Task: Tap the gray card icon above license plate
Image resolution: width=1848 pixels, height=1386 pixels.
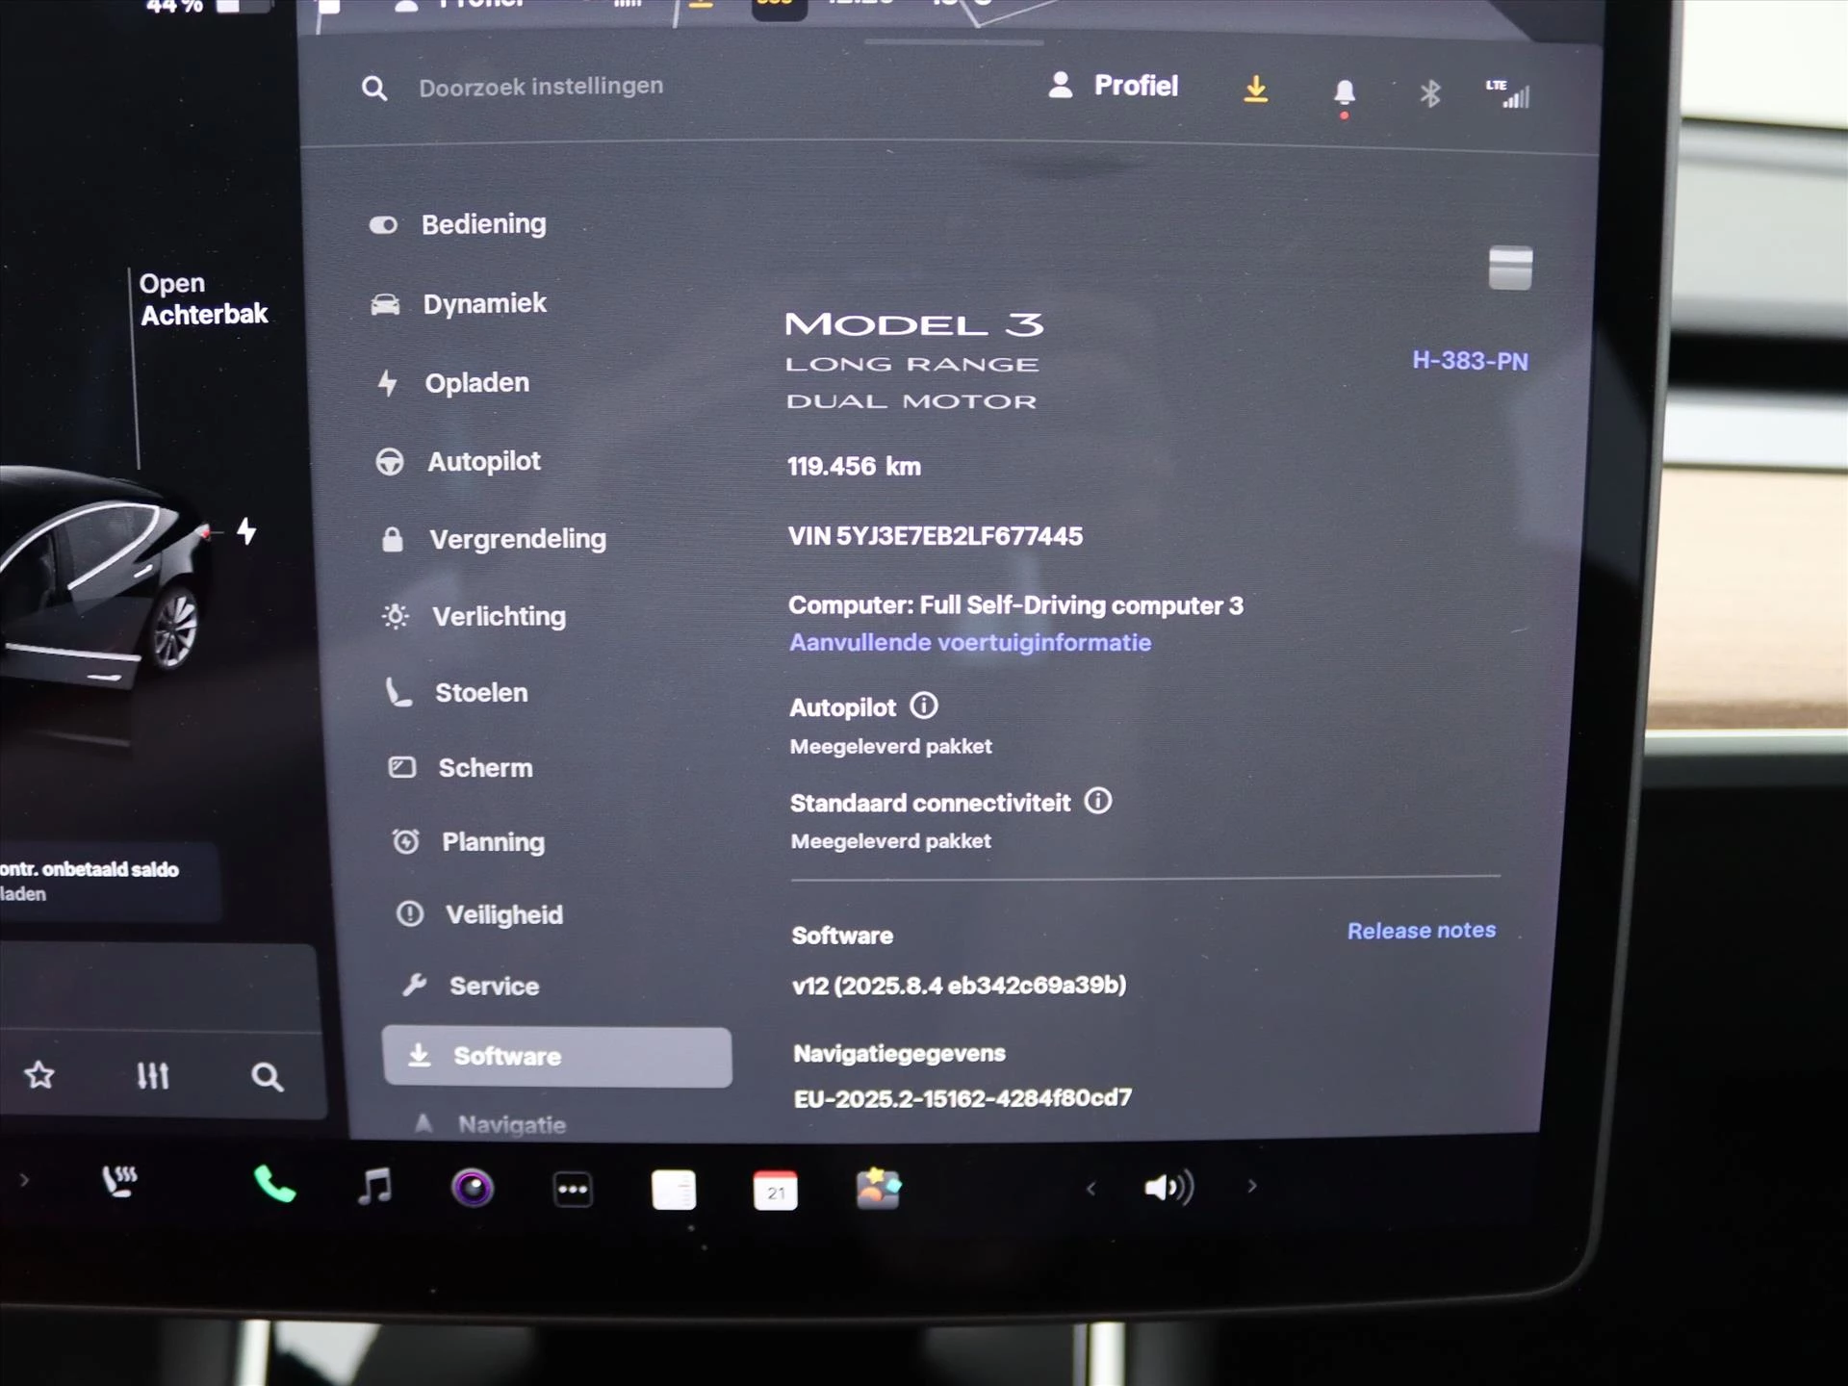Action: tap(1510, 268)
